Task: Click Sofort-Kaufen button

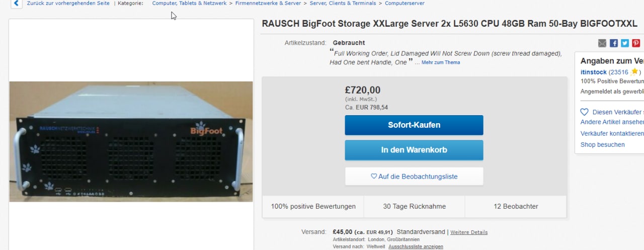Action: pos(414,125)
